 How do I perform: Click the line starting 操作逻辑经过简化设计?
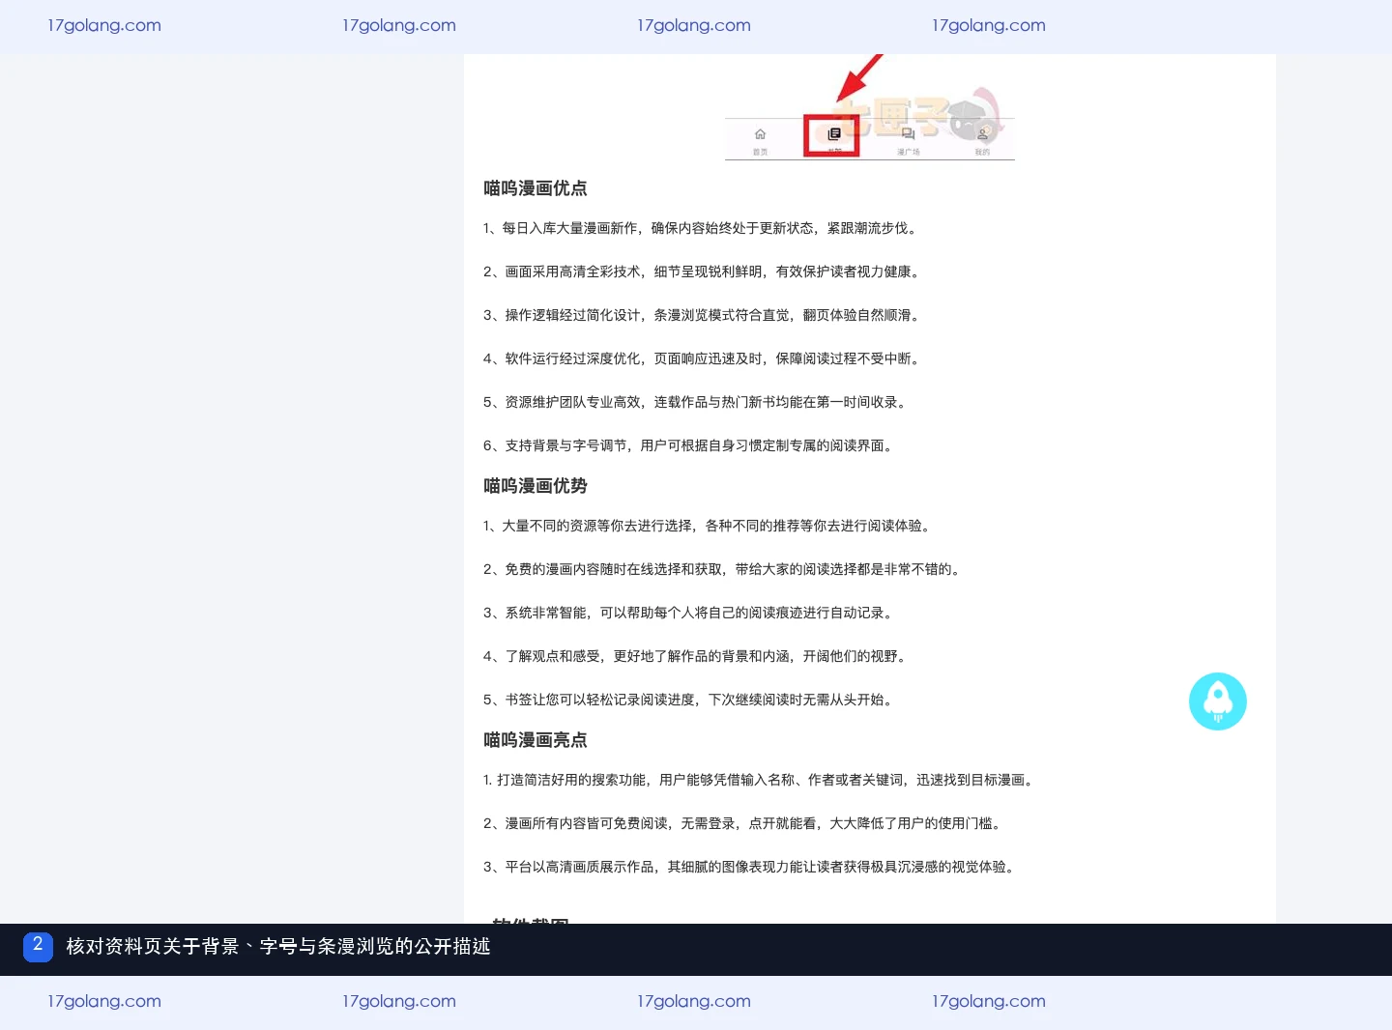[x=704, y=315]
